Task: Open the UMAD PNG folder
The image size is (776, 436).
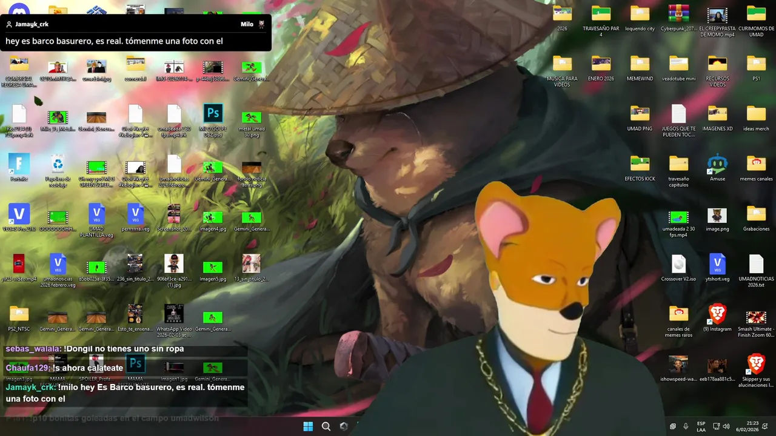Action: pos(640,119)
